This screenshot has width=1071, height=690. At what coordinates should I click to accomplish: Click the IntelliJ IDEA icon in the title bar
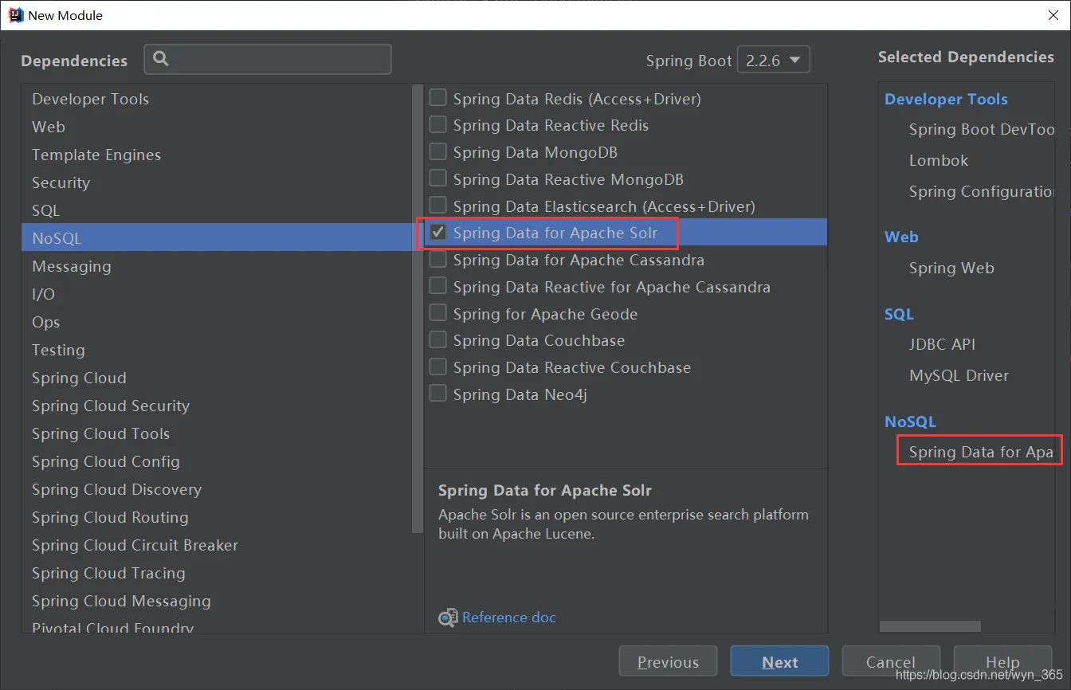(x=15, y=15)
